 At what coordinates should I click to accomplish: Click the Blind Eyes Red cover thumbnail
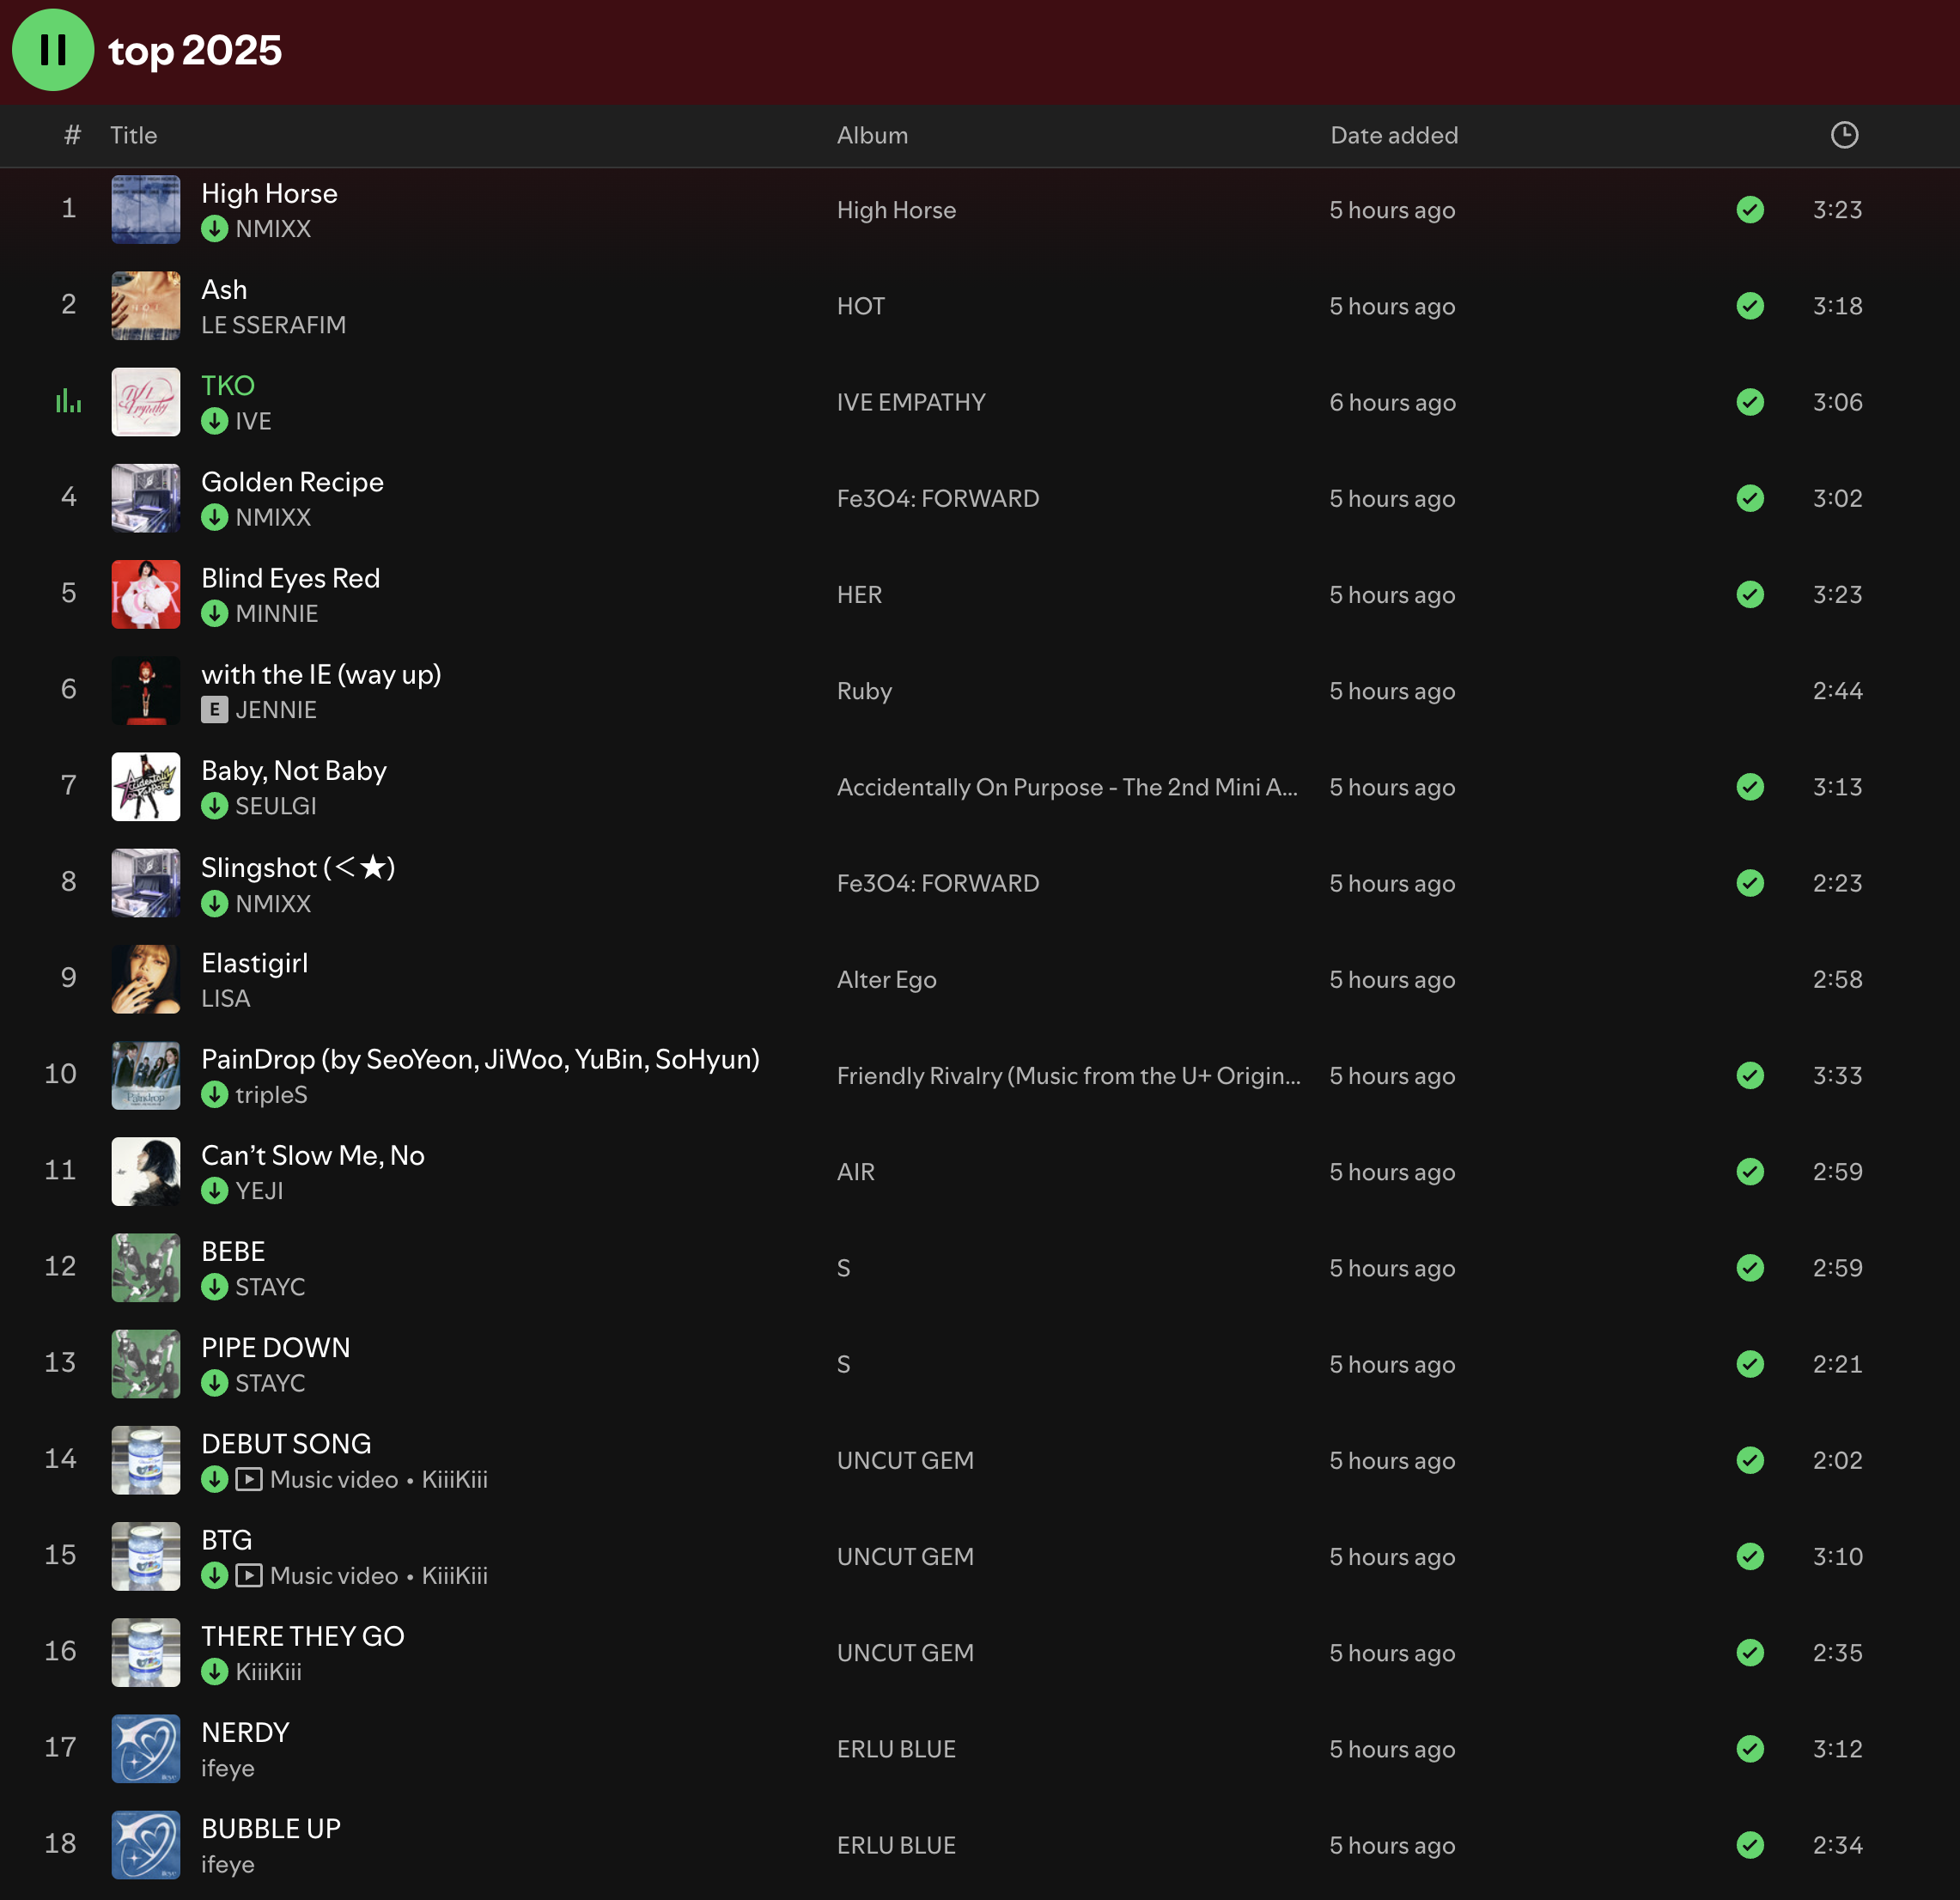click(x=146, y=594)
